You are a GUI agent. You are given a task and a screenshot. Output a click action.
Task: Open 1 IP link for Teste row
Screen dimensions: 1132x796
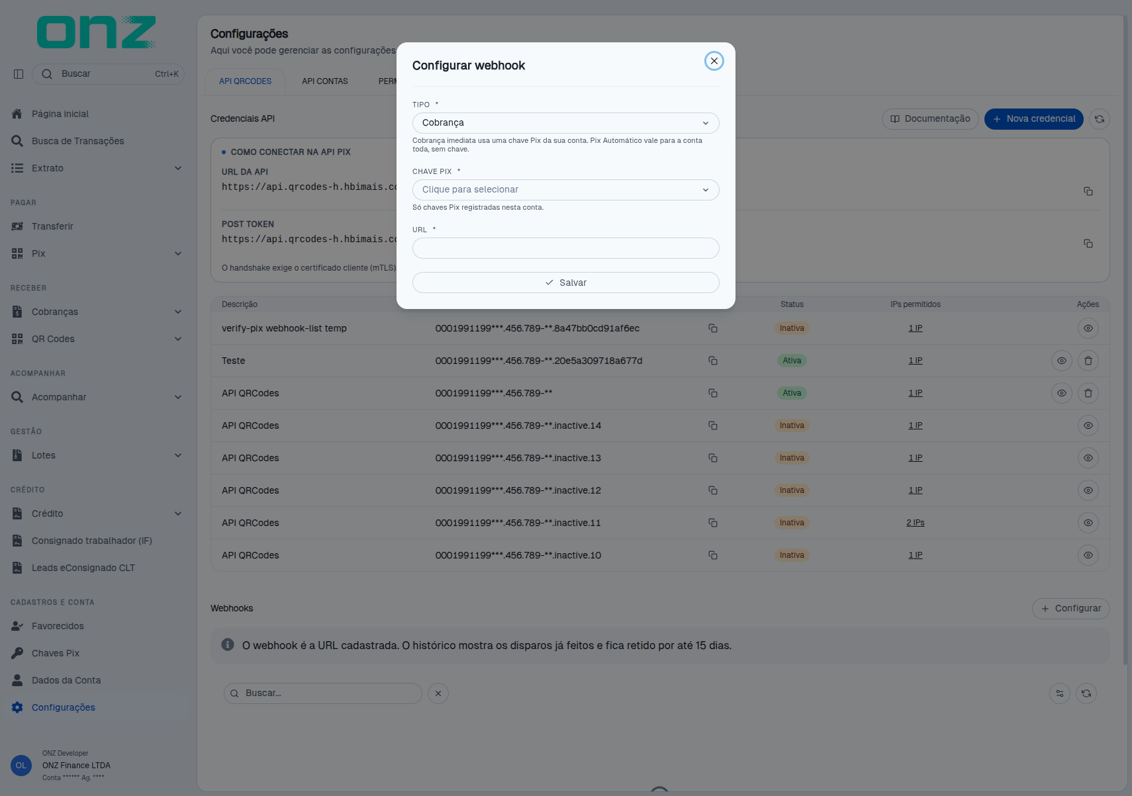(x=916, y=361)
